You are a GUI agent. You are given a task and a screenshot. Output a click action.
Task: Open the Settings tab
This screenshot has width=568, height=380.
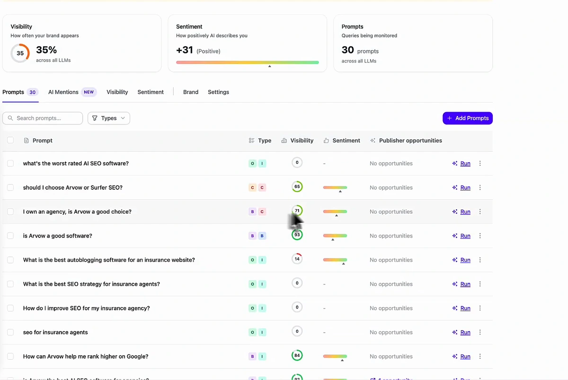218,92
